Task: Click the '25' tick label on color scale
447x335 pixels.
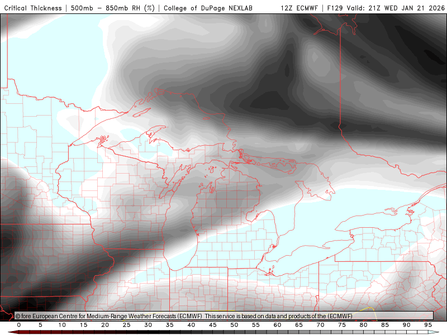Action: coord(127,325)
